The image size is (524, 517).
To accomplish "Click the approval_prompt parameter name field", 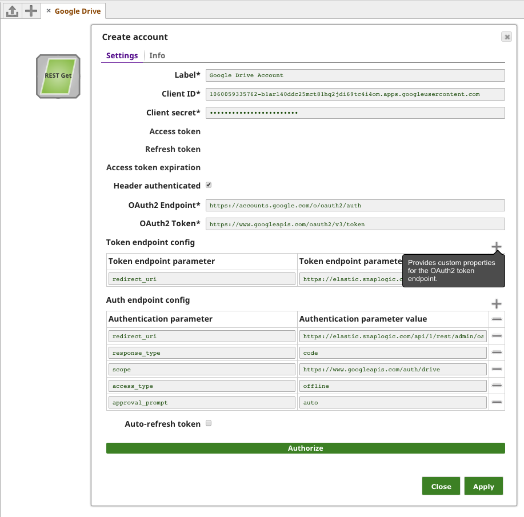I will 202,402.
